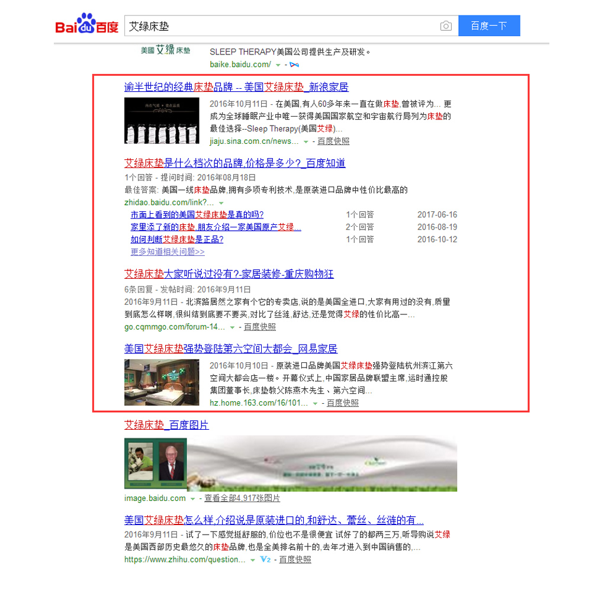Click the 2016-08-19 date text
592x592 pixels.
pos(437,227)
